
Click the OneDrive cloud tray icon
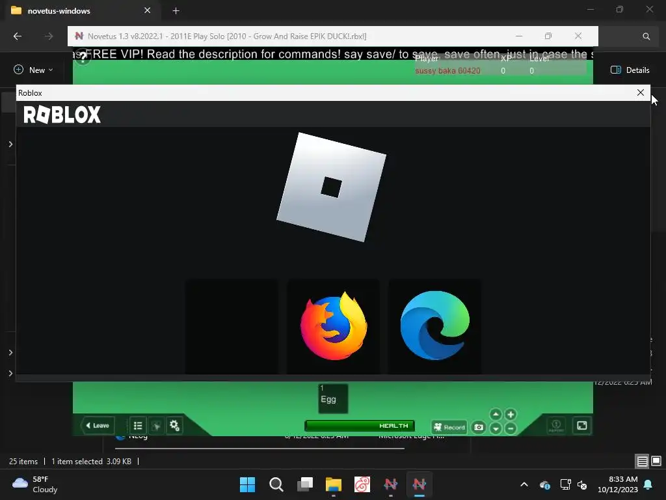(545, 484)
